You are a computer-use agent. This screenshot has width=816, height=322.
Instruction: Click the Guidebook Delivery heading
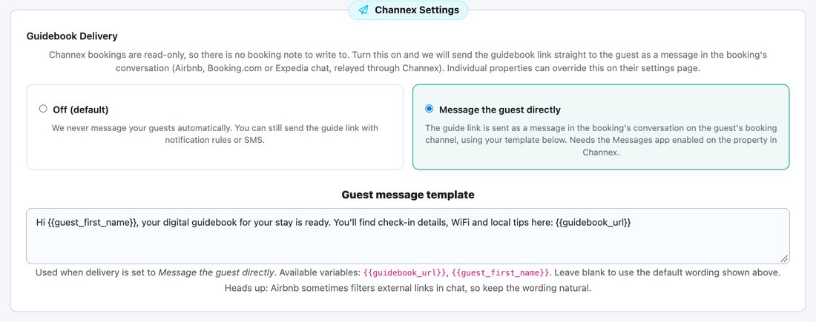coord(72,36)
